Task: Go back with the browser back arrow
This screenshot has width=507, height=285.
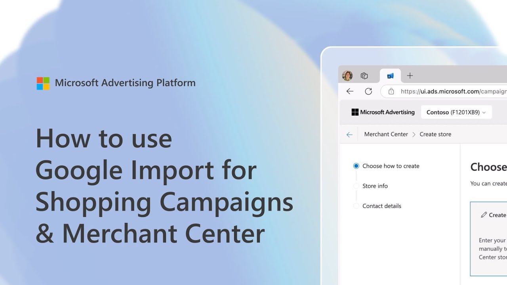Action: point(350,91)
